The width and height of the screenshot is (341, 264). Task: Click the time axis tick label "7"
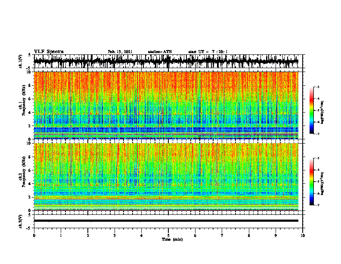pyautogui.click(x=222, y=236)
